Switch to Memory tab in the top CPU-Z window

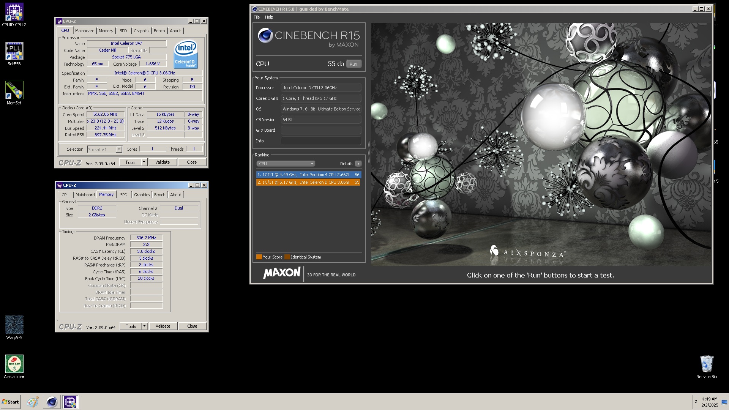(x=106, y=31)
